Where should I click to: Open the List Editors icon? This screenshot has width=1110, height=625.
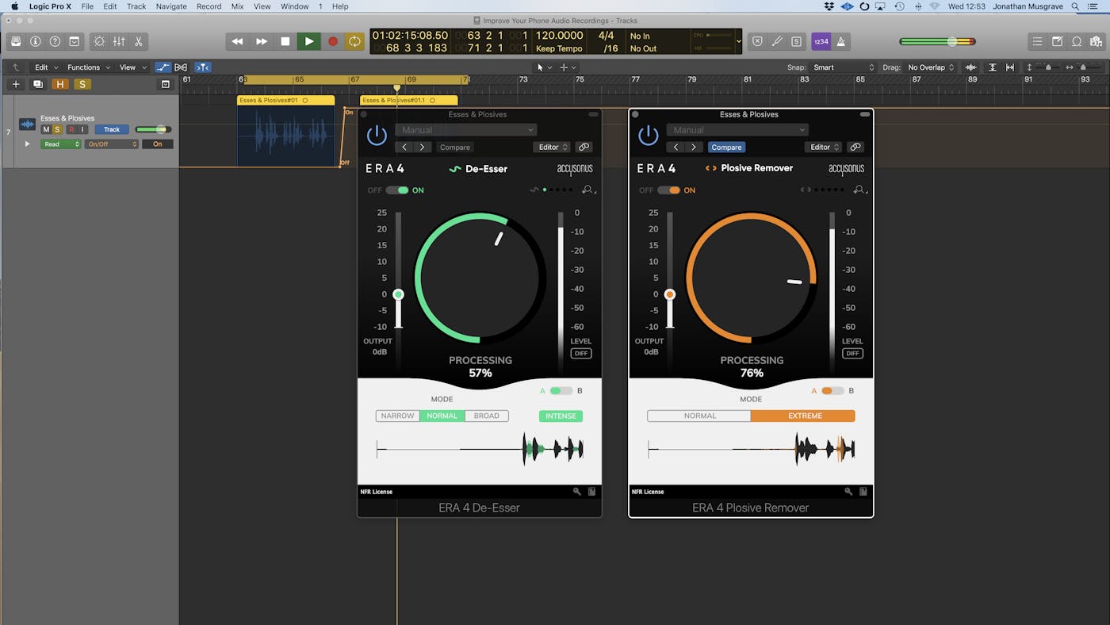[x=1037, y=41]
